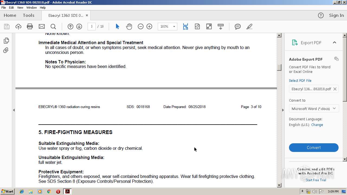Click the Save file icon
347x195 pixels.
7,27
